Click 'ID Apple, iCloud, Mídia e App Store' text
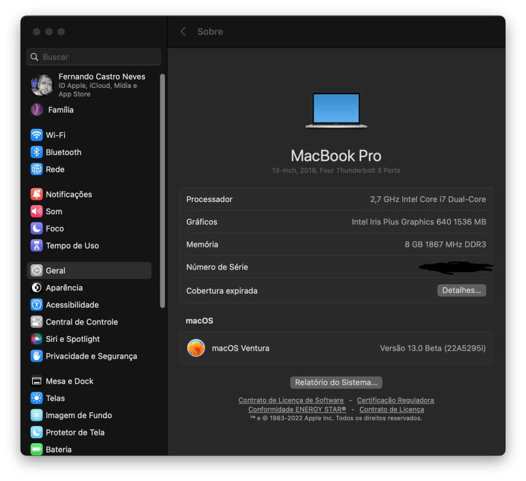Screen dimensions: 526x481 (98, 90)
